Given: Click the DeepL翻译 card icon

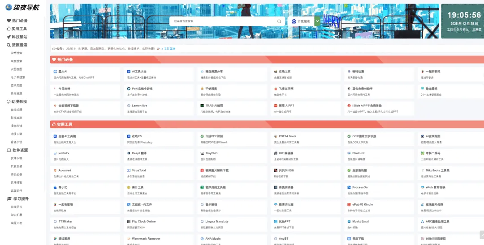Looking at the screenshot, I should point(129,153).
